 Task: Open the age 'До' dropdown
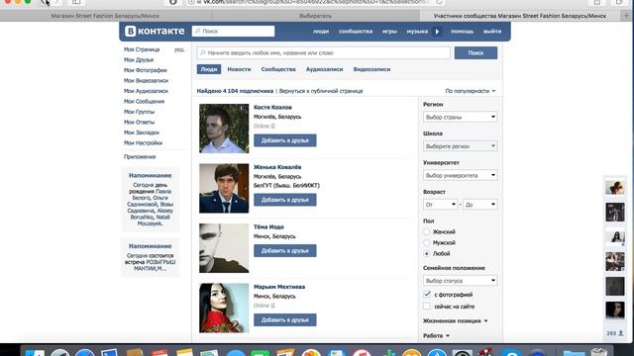479,205
